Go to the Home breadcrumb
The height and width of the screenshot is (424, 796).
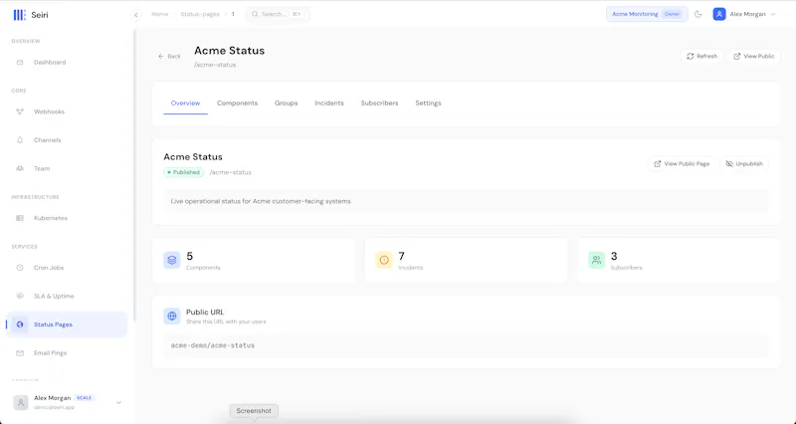click(160, 14)
